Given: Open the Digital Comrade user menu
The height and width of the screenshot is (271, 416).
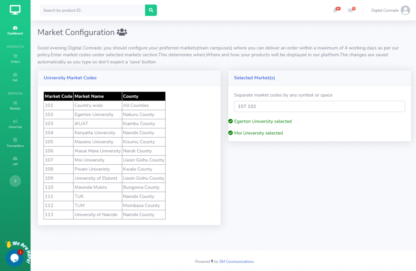Looking at the screenshot, I should [x=390, y=10].
